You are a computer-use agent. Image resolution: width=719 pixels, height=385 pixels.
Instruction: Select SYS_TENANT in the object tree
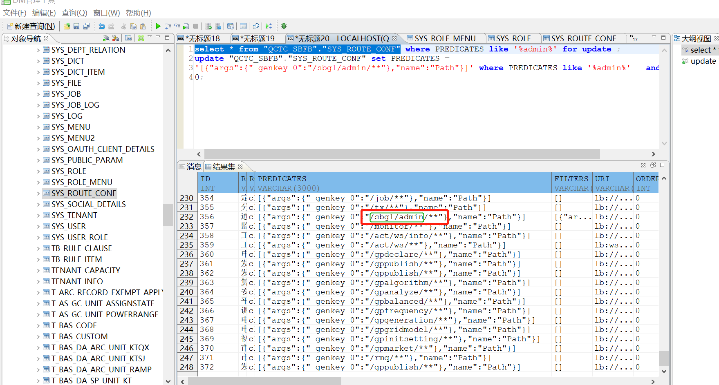point(74,216)
